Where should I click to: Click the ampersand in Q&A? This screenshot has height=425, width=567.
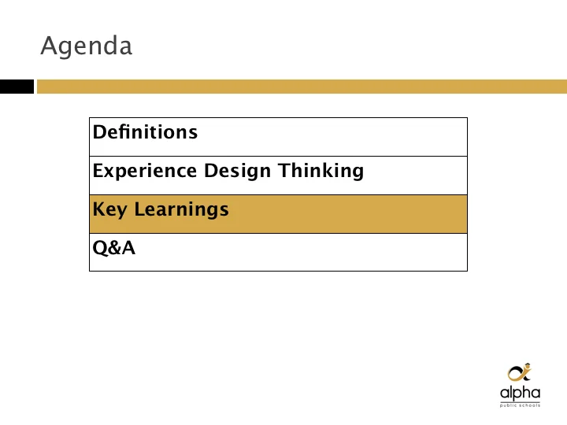115,248
